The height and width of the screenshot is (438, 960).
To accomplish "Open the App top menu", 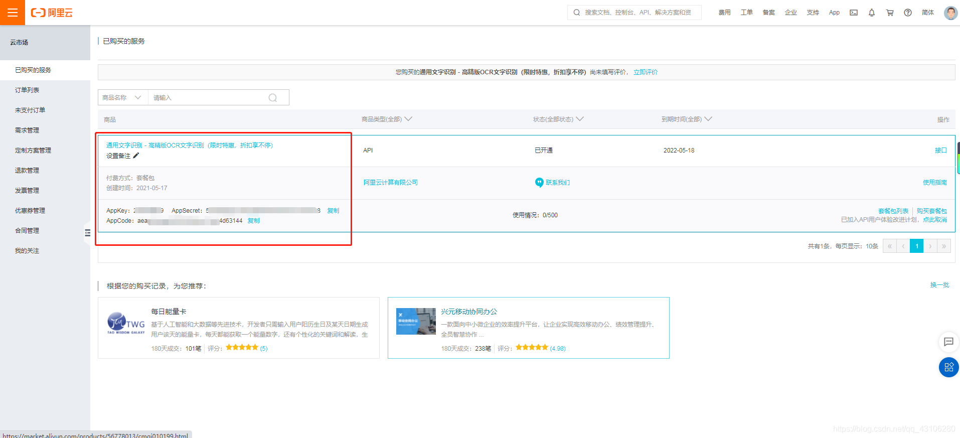I will click(x=834, y=13).
